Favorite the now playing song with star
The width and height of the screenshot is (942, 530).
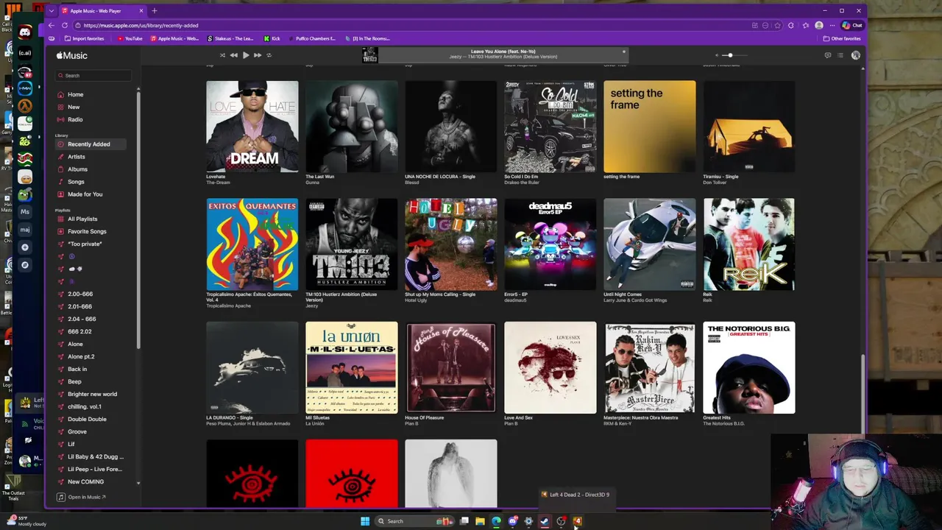point(623,52)
